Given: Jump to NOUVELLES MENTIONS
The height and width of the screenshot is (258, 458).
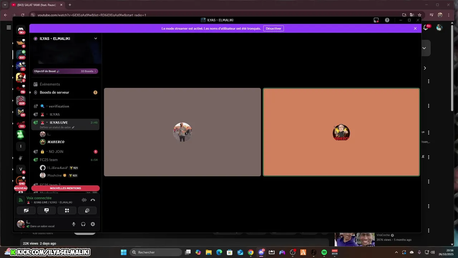Looking at the screenshot, I should point(65,188).
